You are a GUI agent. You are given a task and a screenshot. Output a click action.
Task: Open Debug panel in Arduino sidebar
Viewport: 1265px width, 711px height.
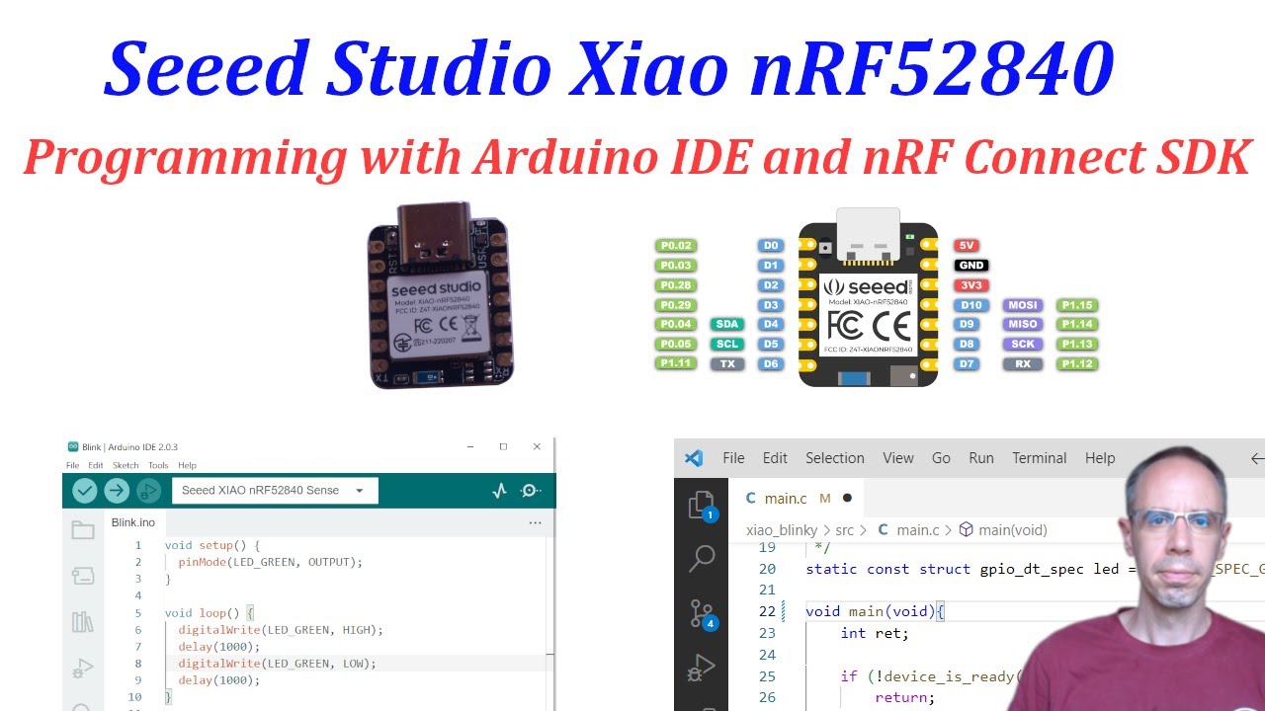pos(83,669)
